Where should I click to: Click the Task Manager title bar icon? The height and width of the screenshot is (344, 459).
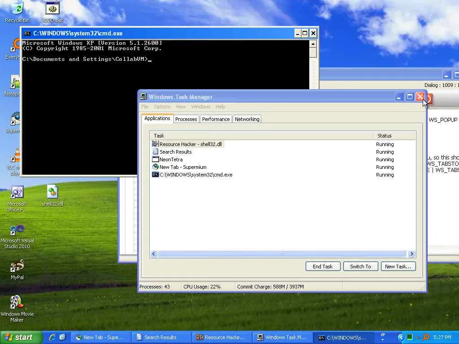143,97
